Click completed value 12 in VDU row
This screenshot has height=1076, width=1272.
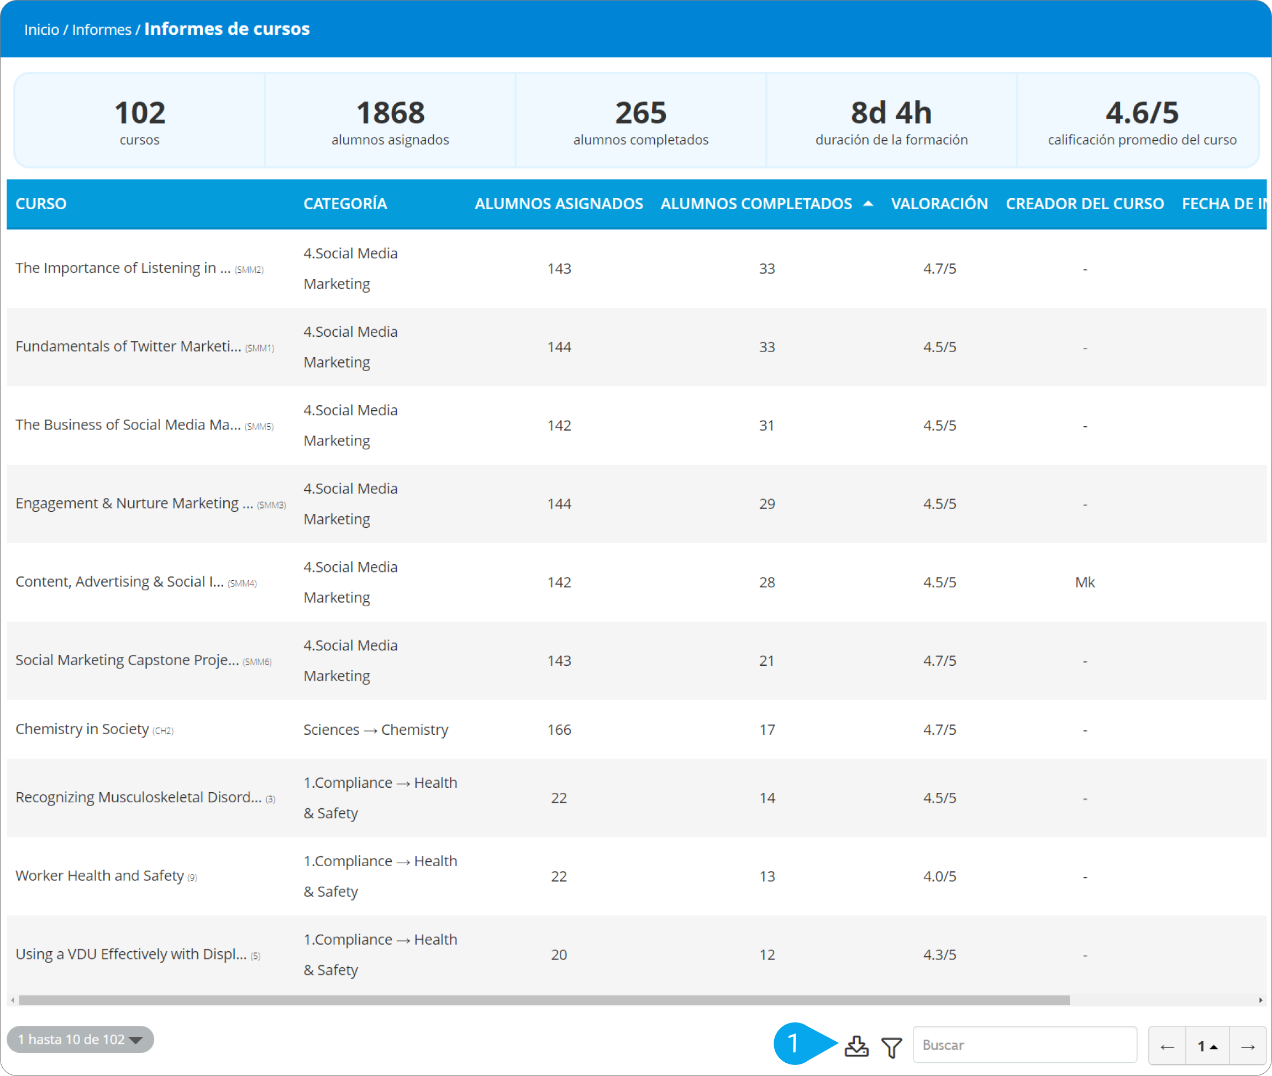[767, 955]
